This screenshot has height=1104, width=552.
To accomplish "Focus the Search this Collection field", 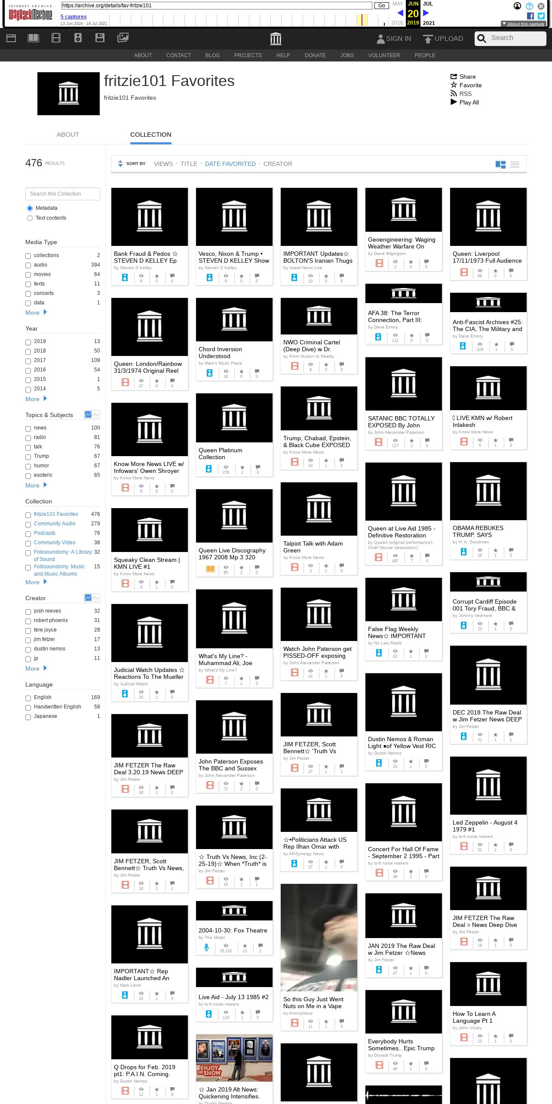I will [63, 194].
